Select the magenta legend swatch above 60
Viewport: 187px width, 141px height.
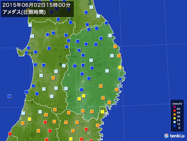point(175,107)
